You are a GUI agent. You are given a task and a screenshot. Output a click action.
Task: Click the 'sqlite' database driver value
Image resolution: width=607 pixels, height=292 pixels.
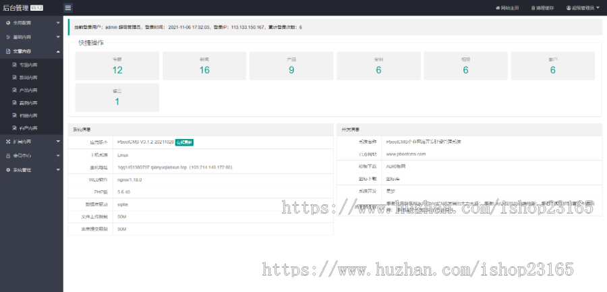point(123,204)
